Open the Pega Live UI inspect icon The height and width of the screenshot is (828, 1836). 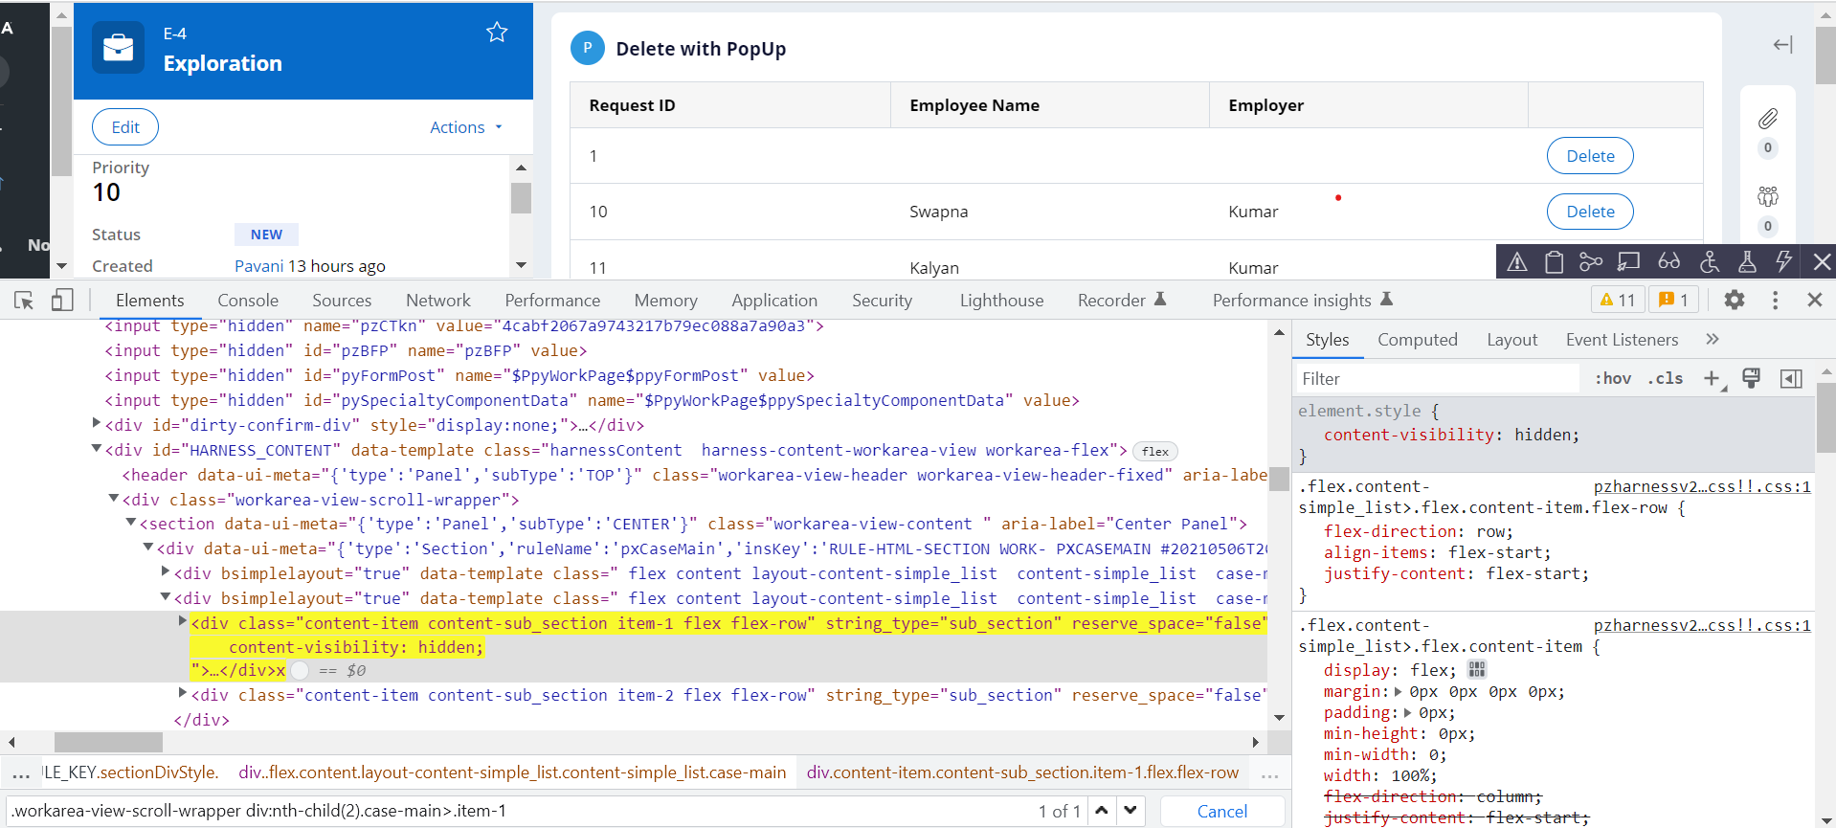[x=1628, y=262]
